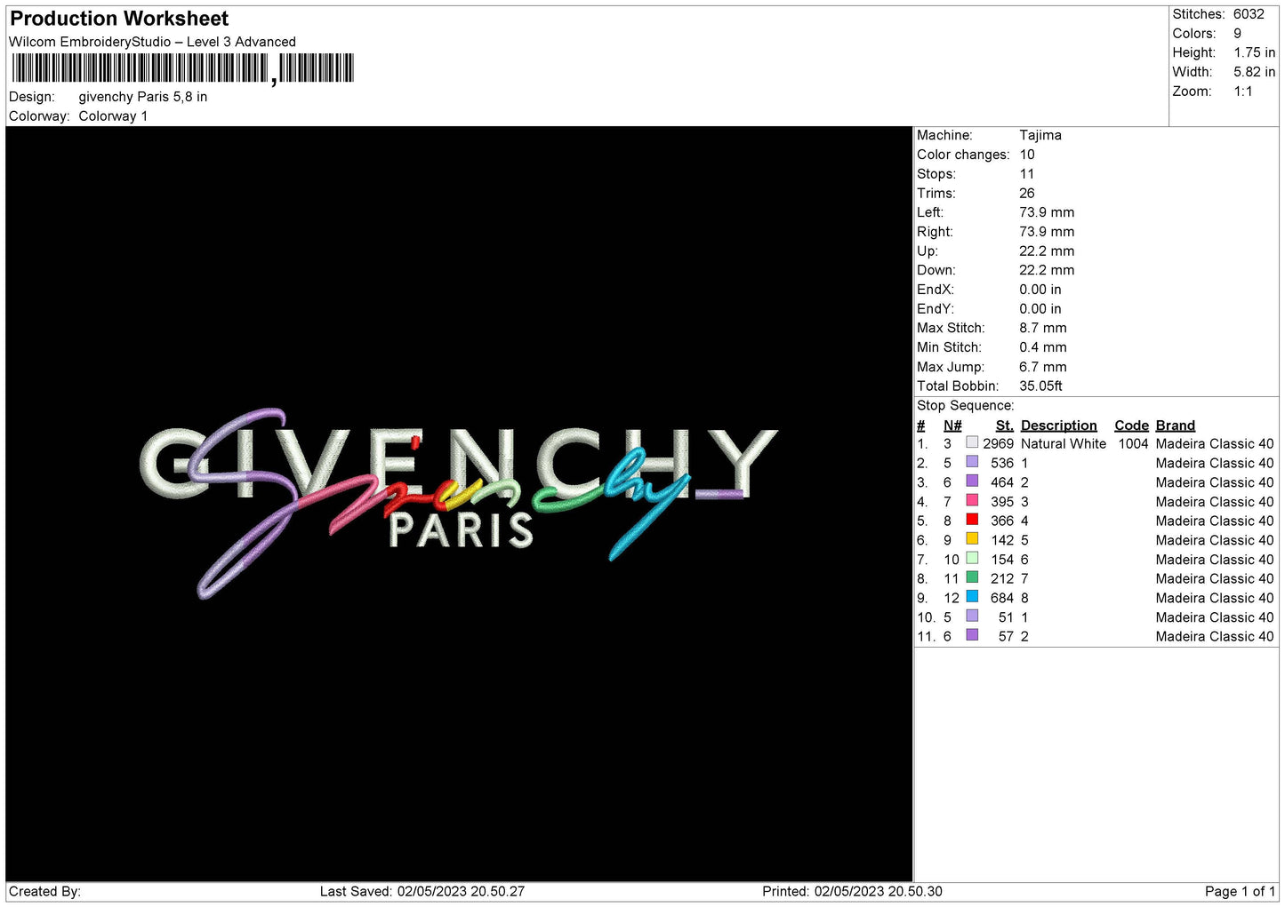
Task: Click 'Madeira Classic 40' in stop row 11
Action: click(x=1215, y=636)
